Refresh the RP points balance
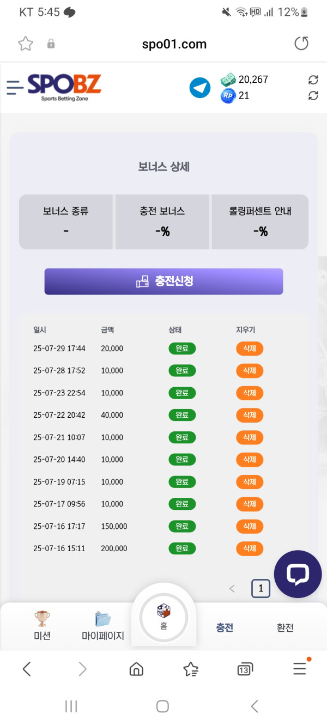This screenshot has height=726, width=327. [x=313, y=96]
